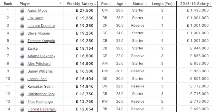Screen dimensions: 212x112
Task: Click club crest icon beside Jonas Lössl
Action: click(x=22, y=79)
